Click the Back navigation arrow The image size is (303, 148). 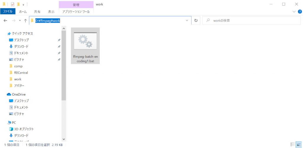(x=5, y=21)
